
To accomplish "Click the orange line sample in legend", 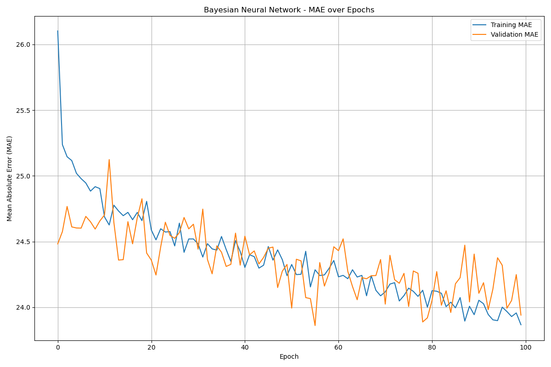I will (480, 34).
